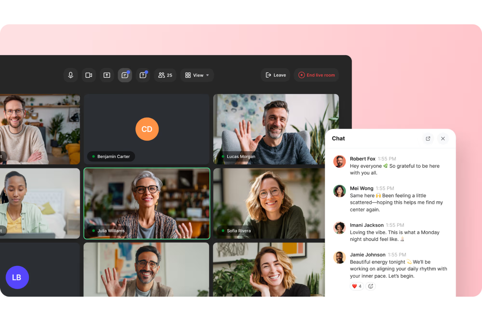Click Imani Jackson's "Loving the vibe" message
The height and width of the screenshot is (321, 482).
[395, 236]
